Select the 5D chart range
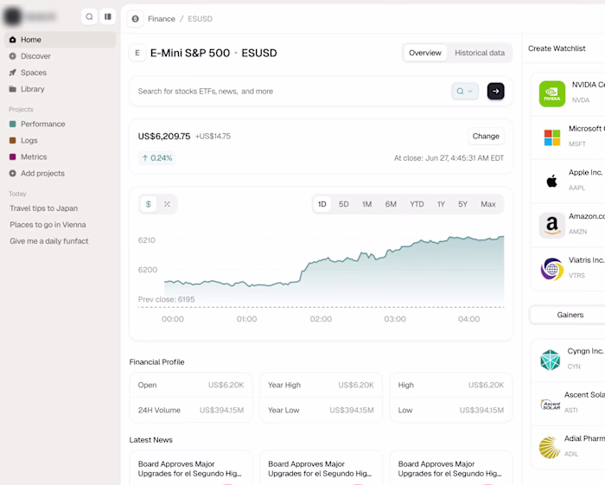This screenshot has width=605, height=485. (344, 204)
